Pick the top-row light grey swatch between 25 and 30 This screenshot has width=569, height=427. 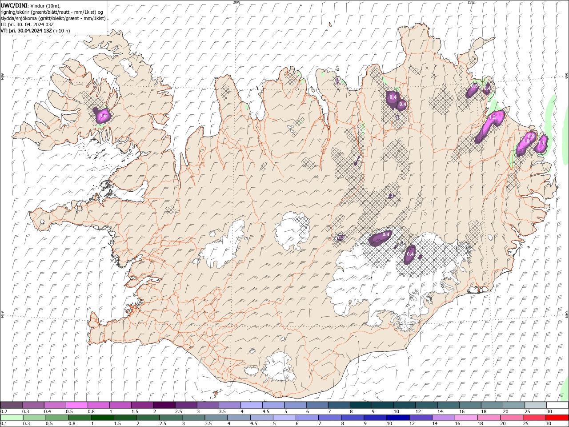point(535,405)
